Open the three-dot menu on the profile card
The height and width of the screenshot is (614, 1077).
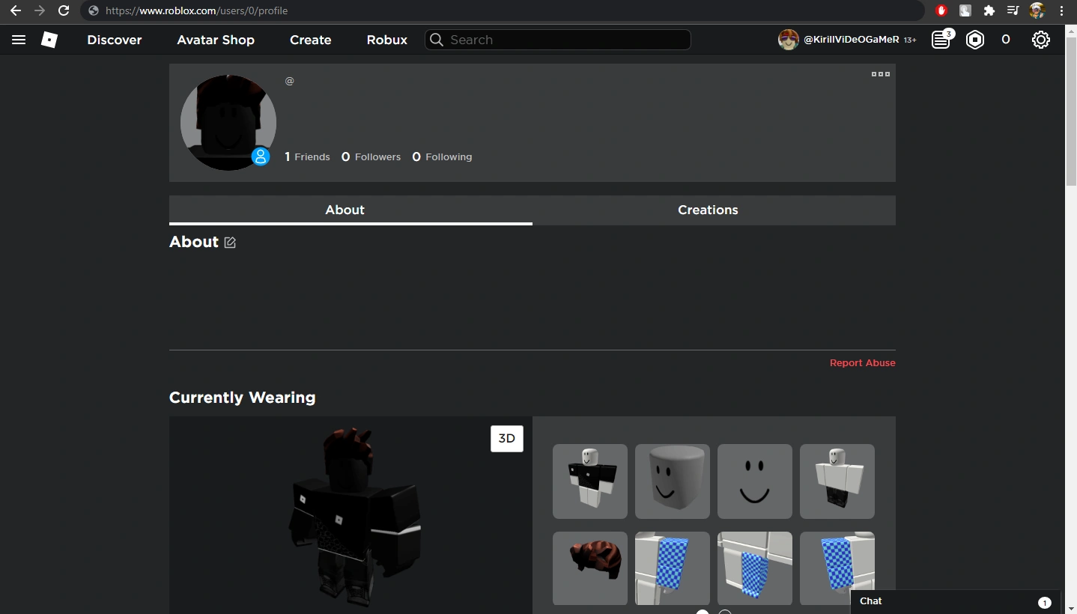pyautogui.click(x=881, y=74)
